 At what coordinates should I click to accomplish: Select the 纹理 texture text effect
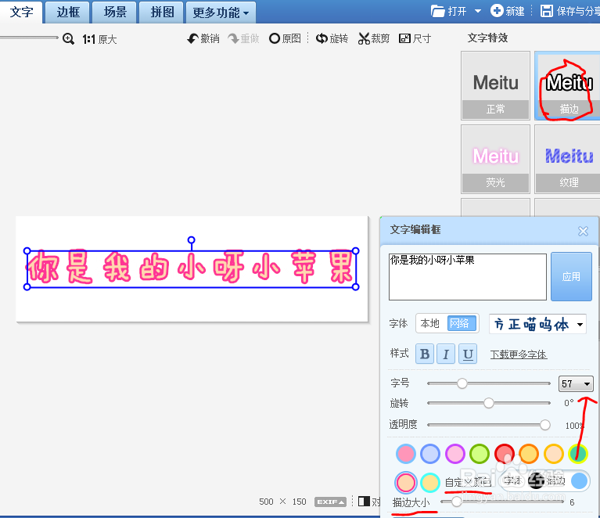[x=567, y=160]
